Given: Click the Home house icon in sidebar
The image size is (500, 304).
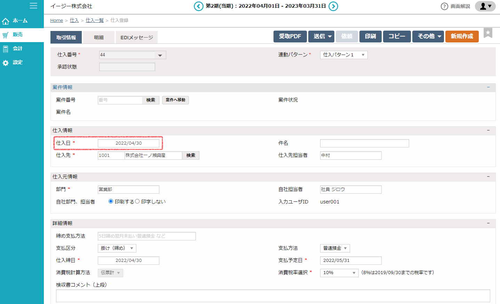Looking at the screenshot, I should click(6, 21).
